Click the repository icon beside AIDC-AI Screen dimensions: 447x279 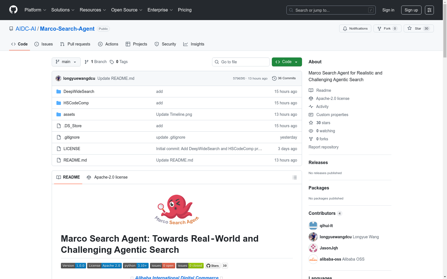[x=11, y=29]
